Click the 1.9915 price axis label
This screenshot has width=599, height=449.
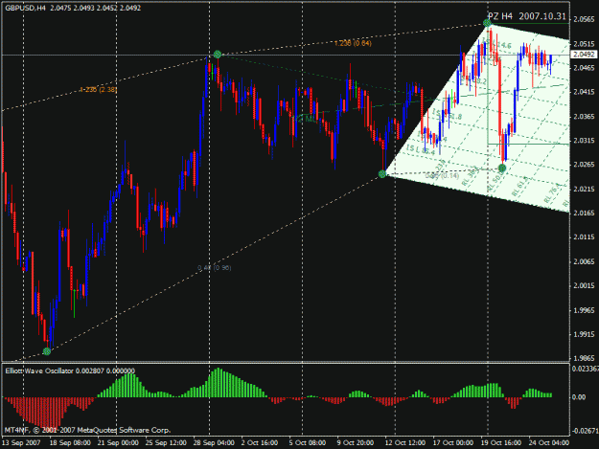tap(584, 334)
